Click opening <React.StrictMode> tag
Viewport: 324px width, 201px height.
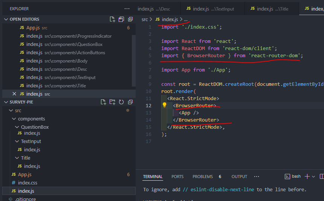193,99
